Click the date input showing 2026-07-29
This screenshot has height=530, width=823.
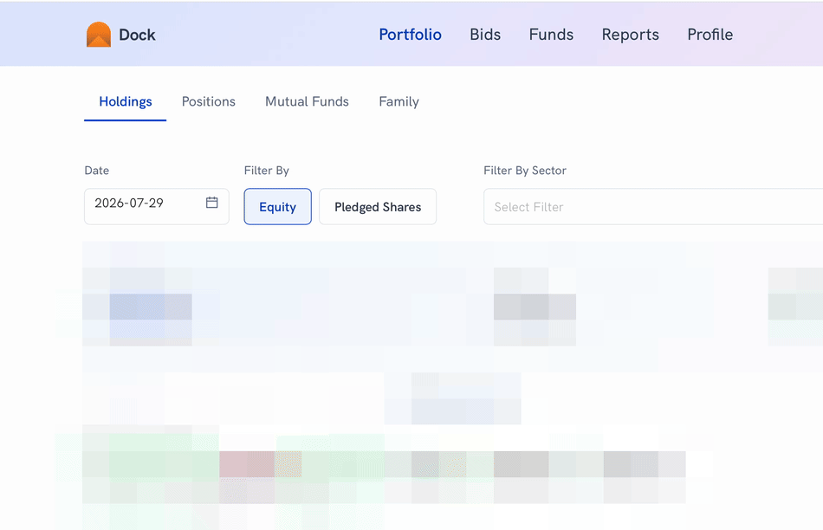(x=157, y=207)
